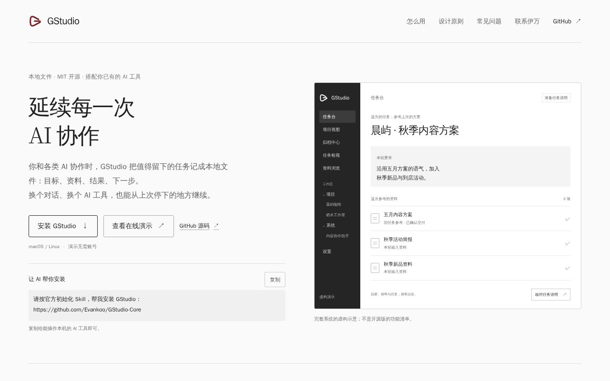The width and height of the screenshot is (610, 381).
Task: Open the 设计原则 nav item
Action: [x=451, y=21]
